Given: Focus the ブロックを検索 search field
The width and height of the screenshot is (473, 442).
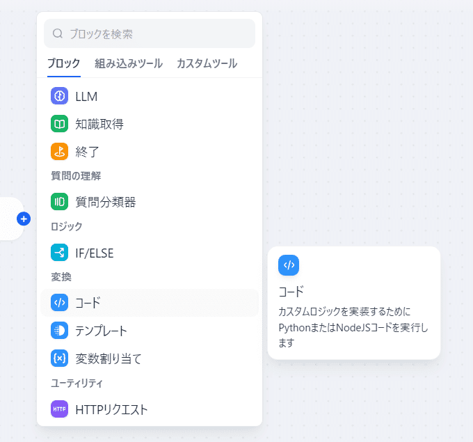Looking at the screenshot, I should pos(160,33).
